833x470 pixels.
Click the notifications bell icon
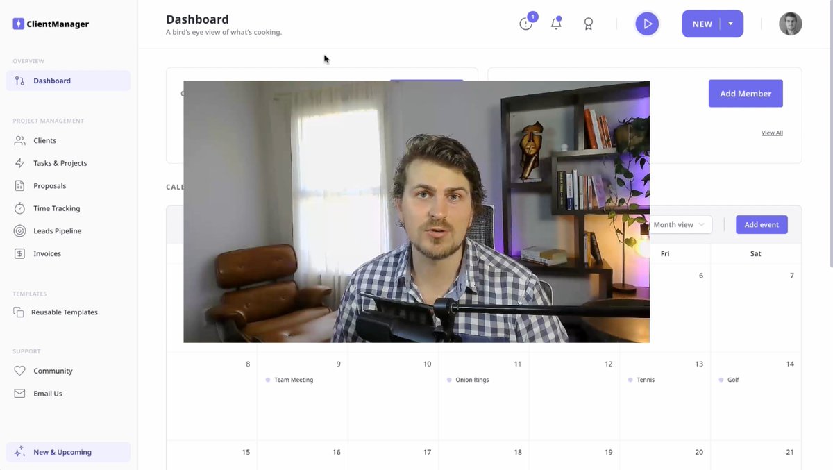point(556,23)
